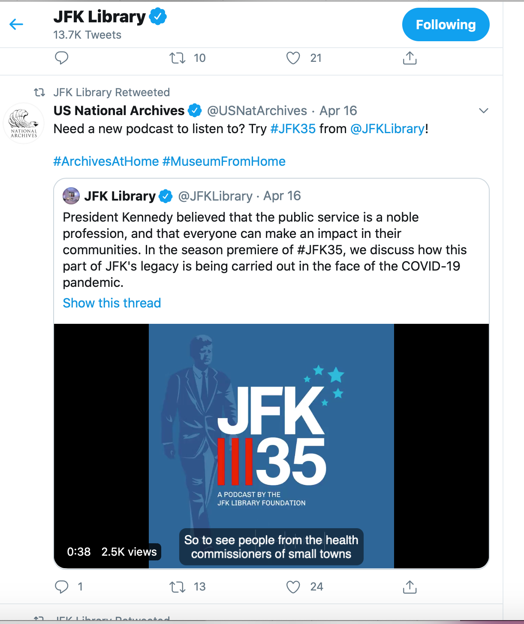Like the tweet with 24 likes
Viewport: 524px width, 624px height.
pos(293,587)
